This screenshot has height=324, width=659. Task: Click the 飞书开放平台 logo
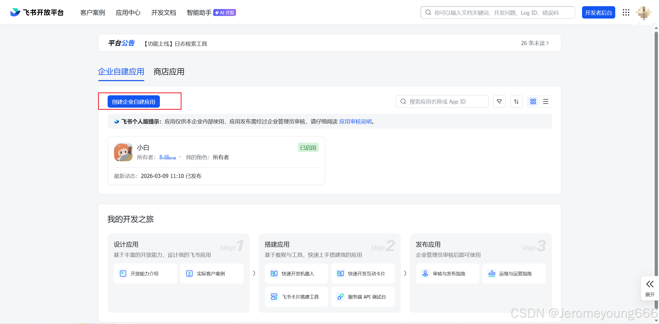(x=37, y=12)
